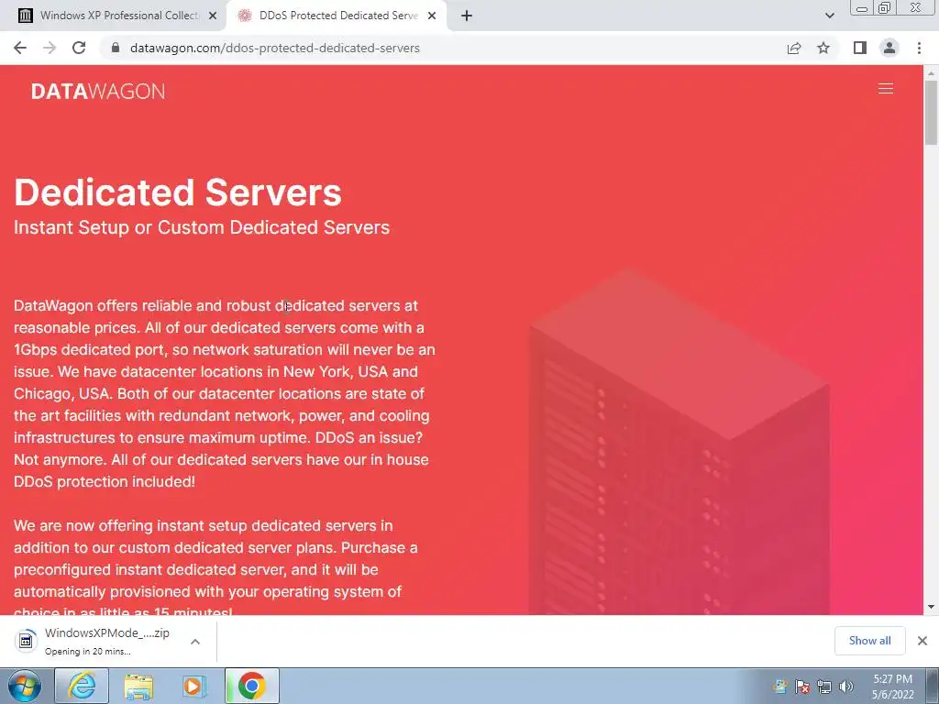The width and height of the screenshot is (939, 704).
Task: Click the scrollbar down arrow
Action: pos(931,607)
